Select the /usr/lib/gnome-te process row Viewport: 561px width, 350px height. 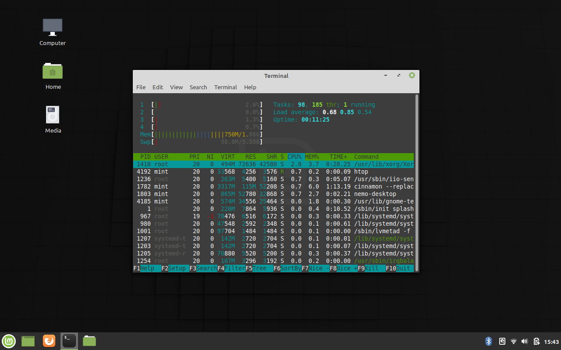click(x=273, y=201)
